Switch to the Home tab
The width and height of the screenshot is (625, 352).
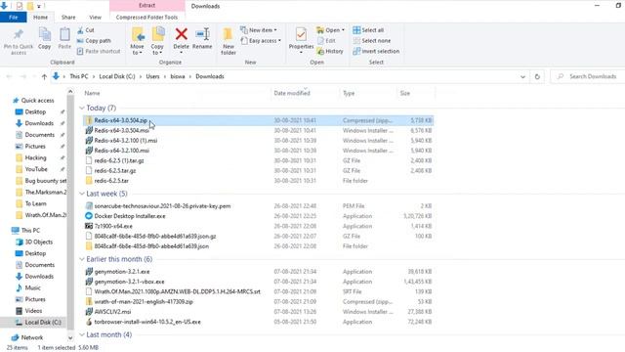40,18
